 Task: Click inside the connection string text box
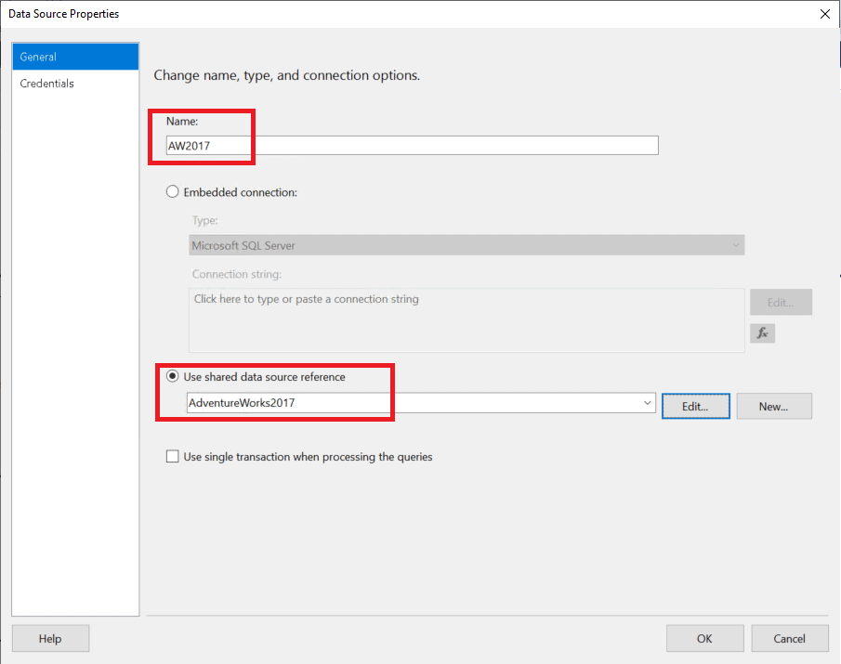(466, 320)
